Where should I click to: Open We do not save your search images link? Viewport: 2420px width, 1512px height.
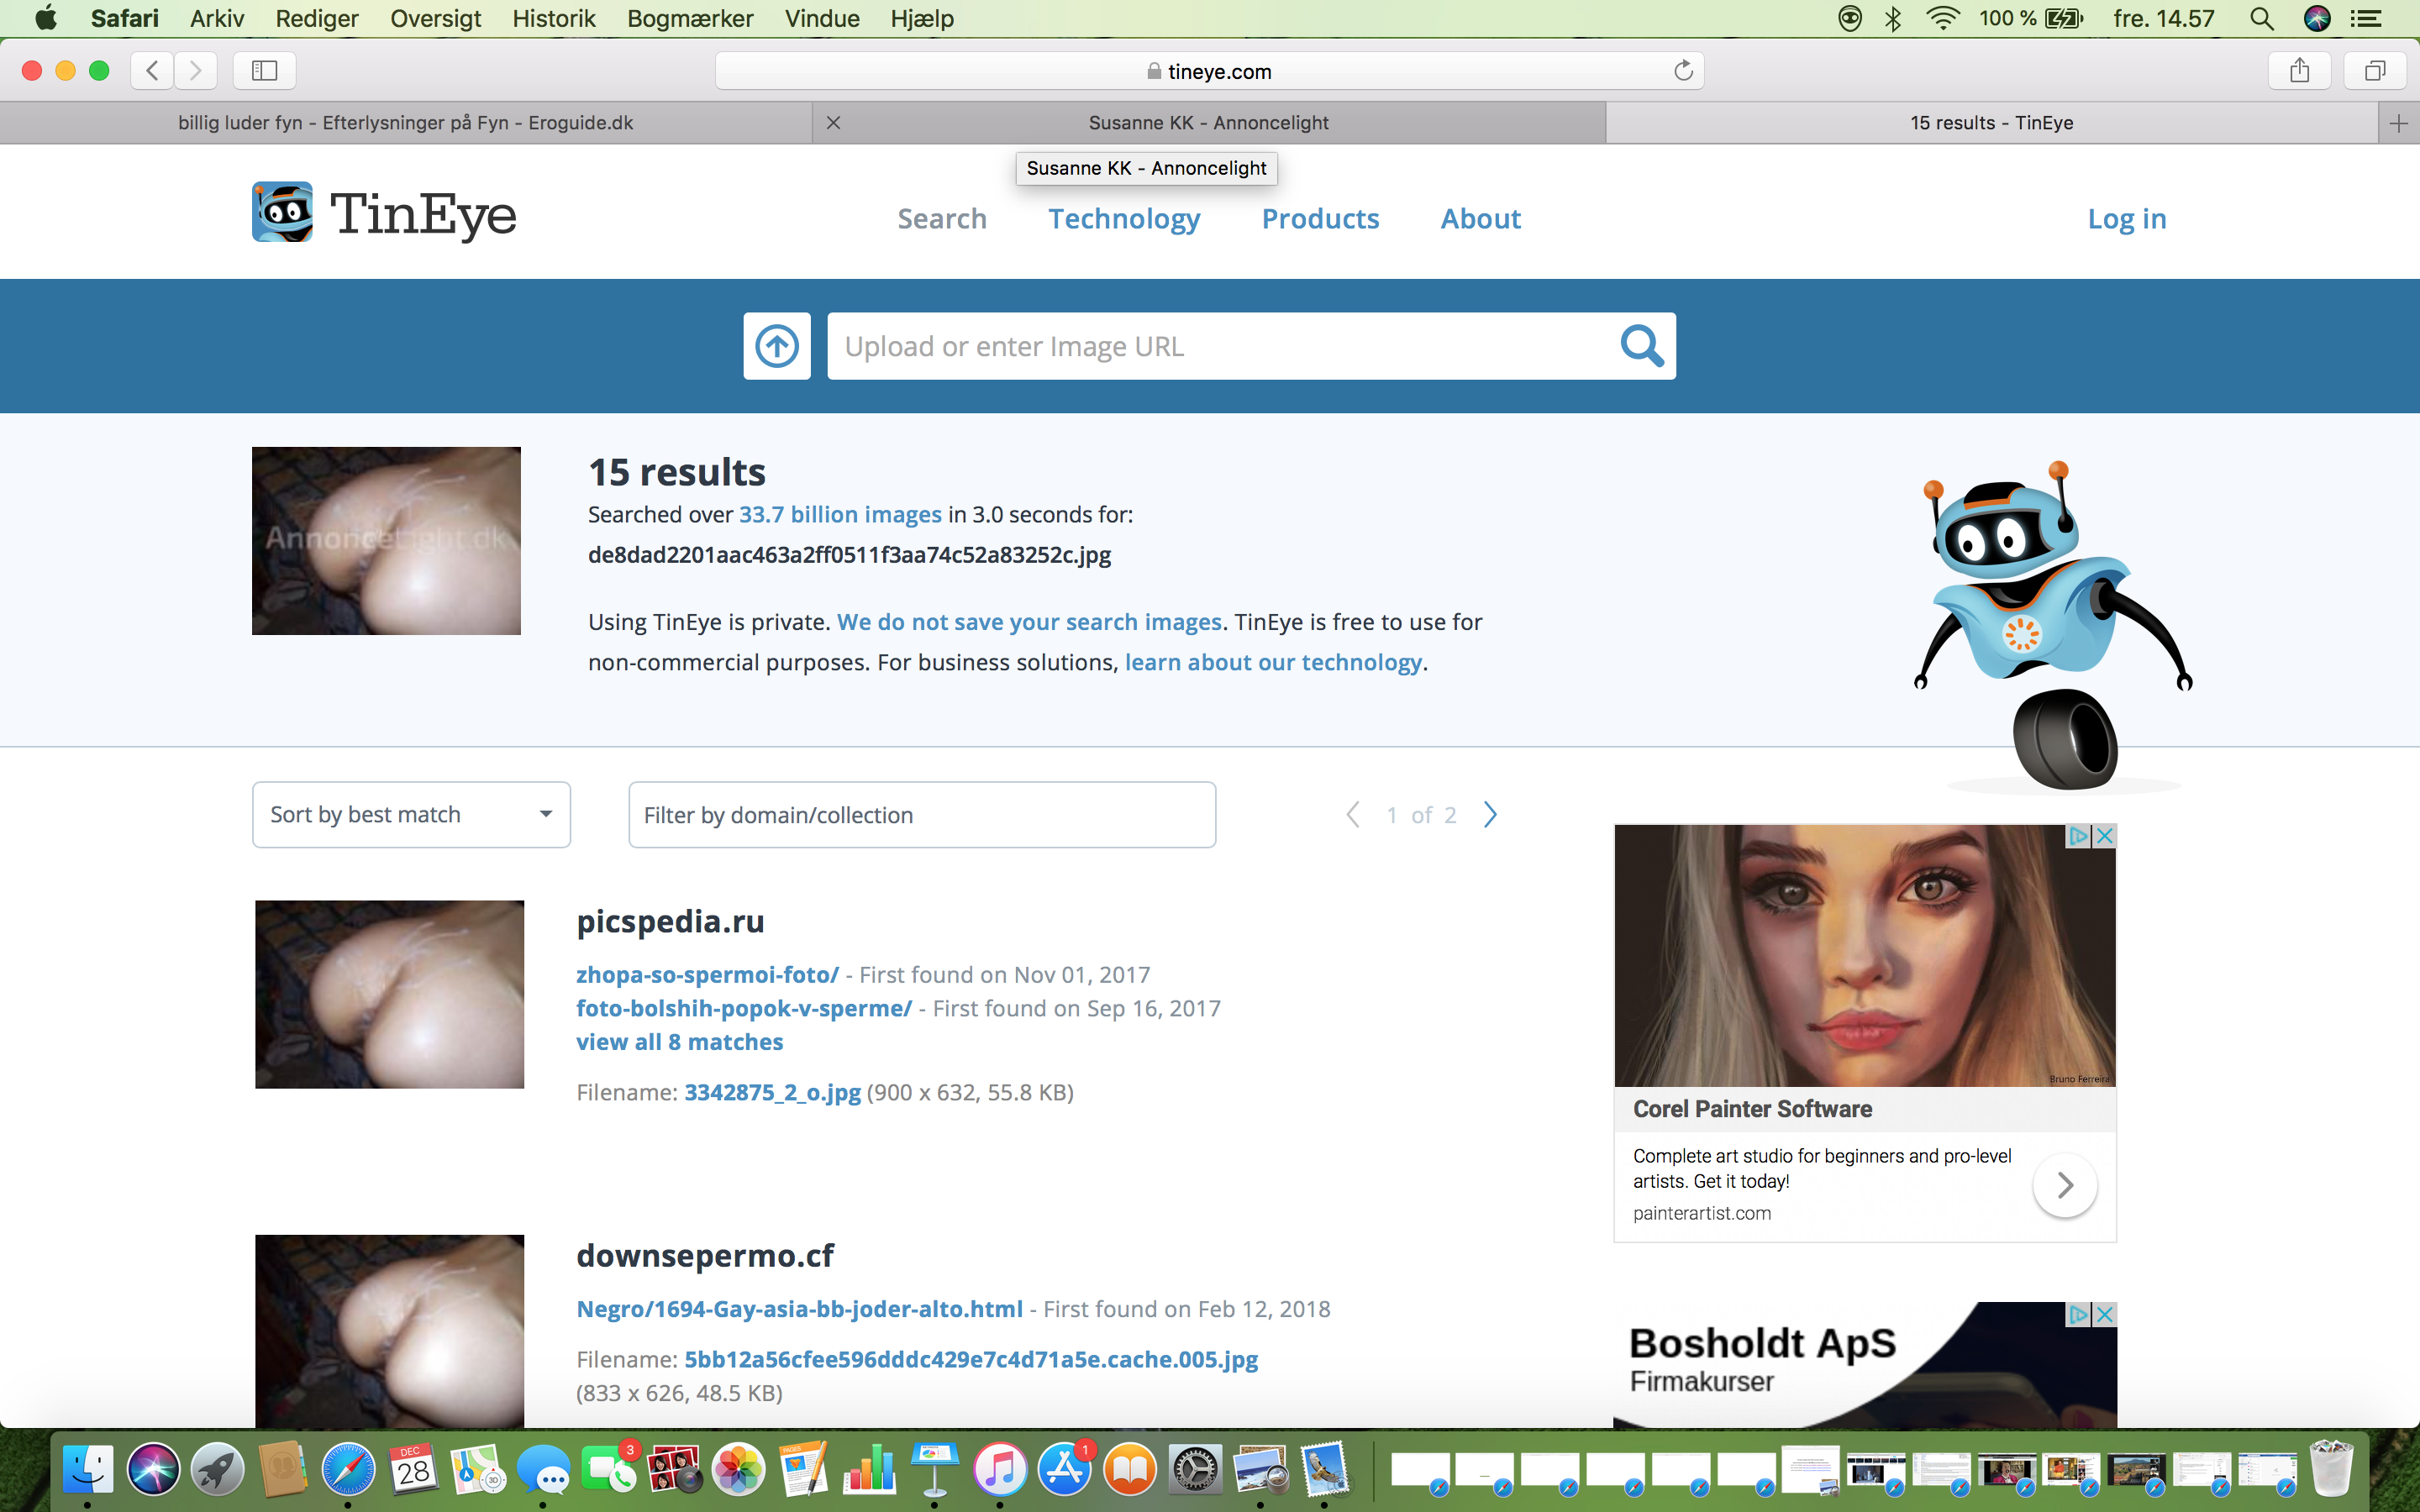click(1029, 622)
